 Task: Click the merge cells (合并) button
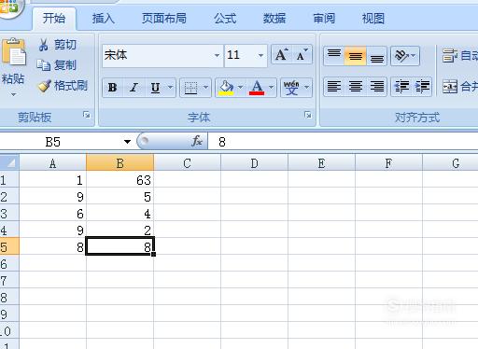point(460,86)
